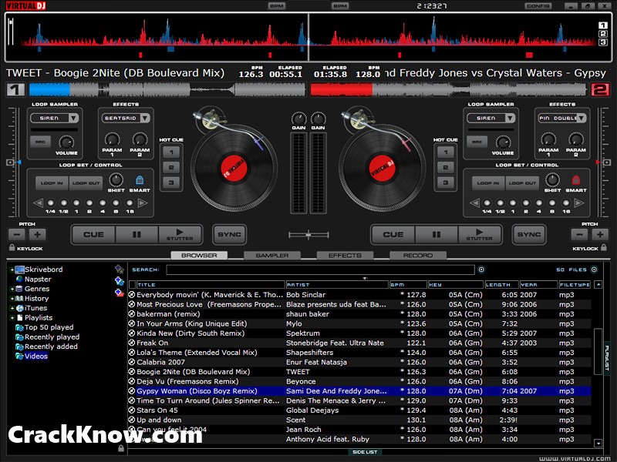Click deck 2 effects Param 1 knob

click(548, 139)
